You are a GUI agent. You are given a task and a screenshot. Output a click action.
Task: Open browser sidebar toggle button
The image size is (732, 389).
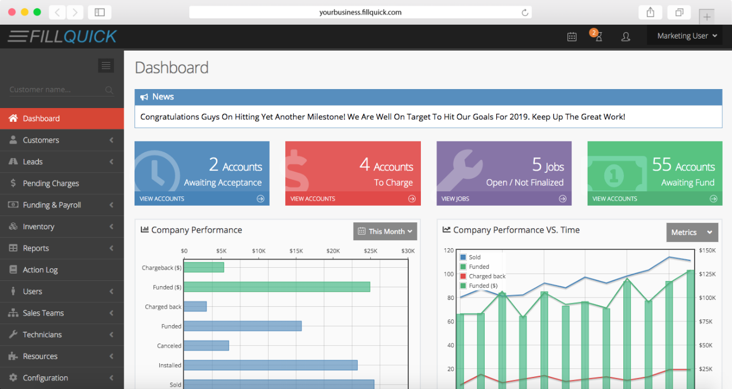(x=99, y=12)
